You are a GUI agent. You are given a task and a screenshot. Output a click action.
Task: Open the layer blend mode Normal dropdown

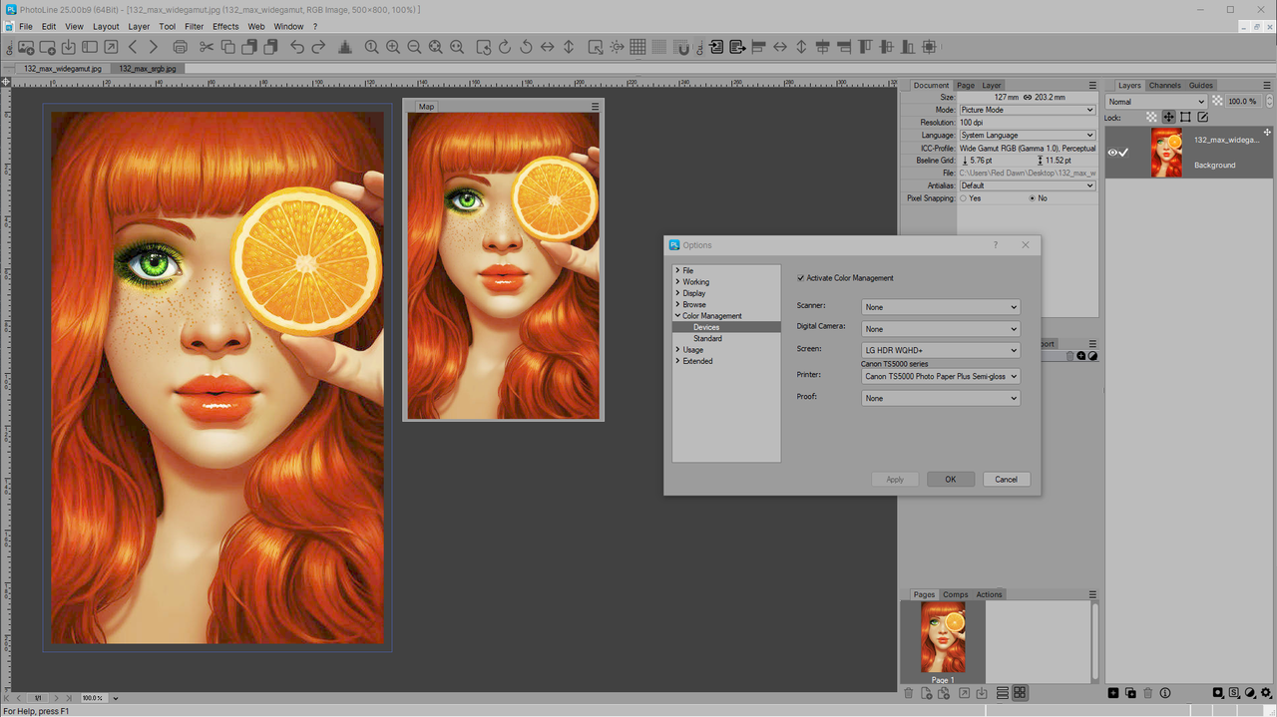[x=1157, y=102]
